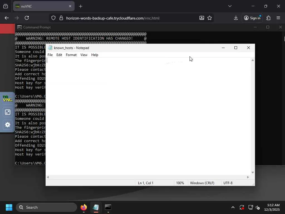Click the site padlock icon
This screenshot has width=285, height=214.
coord(61,18)
